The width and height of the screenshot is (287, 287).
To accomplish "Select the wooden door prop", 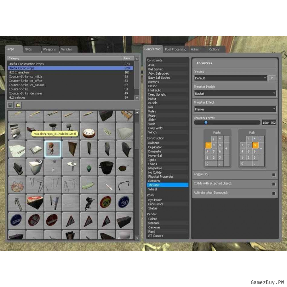I will (x=71, y=149).
